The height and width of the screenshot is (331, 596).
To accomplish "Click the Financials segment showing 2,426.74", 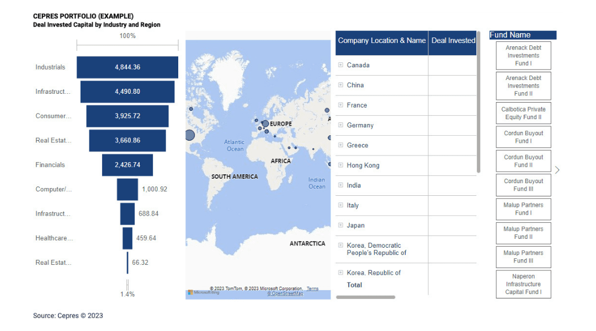I will pos(127,164).
